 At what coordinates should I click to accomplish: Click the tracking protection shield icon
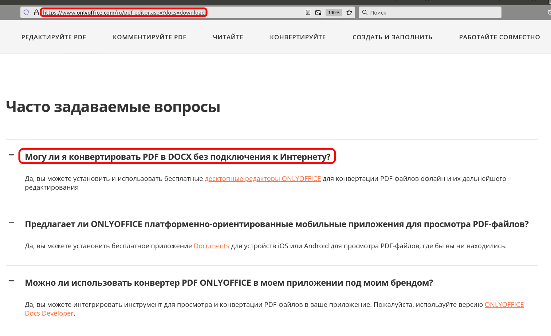(26, 12)
